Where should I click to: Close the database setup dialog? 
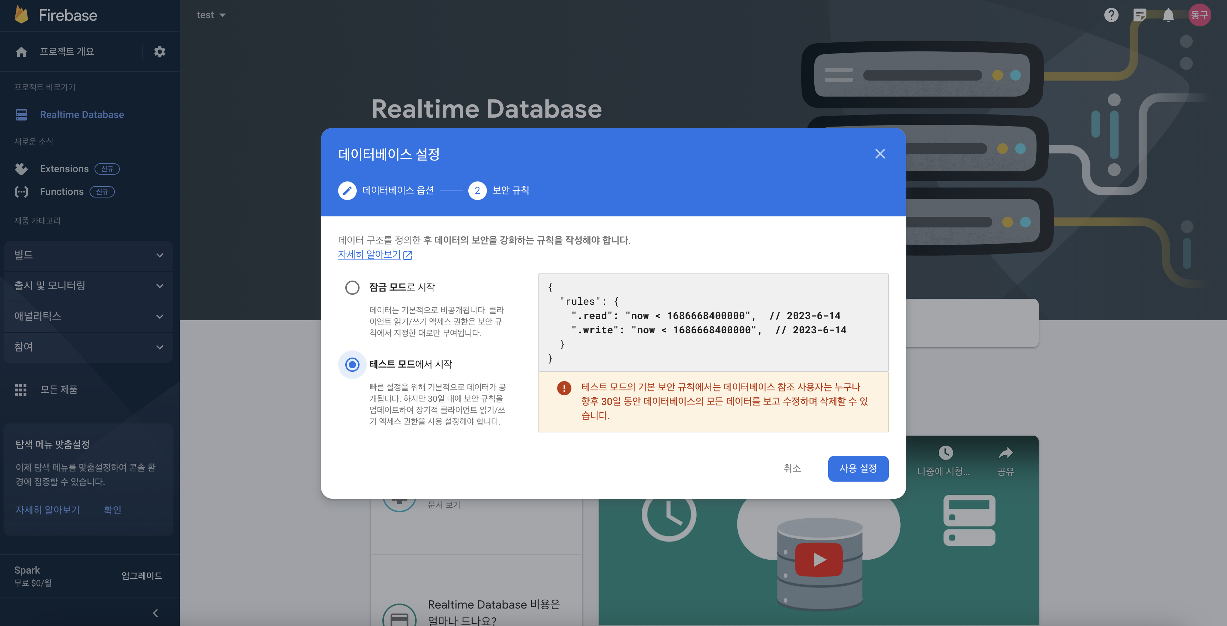tap(880, 154)
